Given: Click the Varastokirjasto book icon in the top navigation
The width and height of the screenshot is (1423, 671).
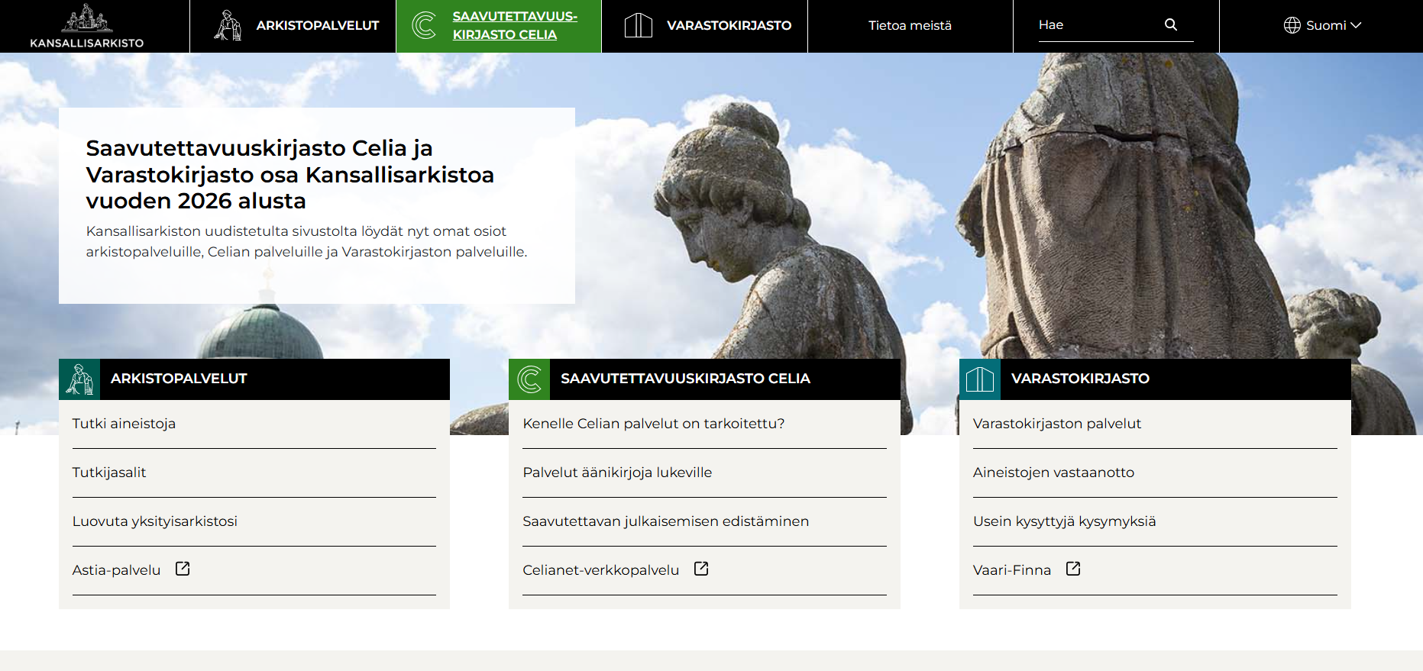Looking at the screenshot, I should [639, 25].
